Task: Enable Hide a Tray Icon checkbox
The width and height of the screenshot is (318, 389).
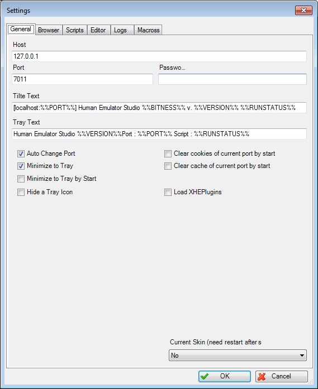Action: [21, 192]
